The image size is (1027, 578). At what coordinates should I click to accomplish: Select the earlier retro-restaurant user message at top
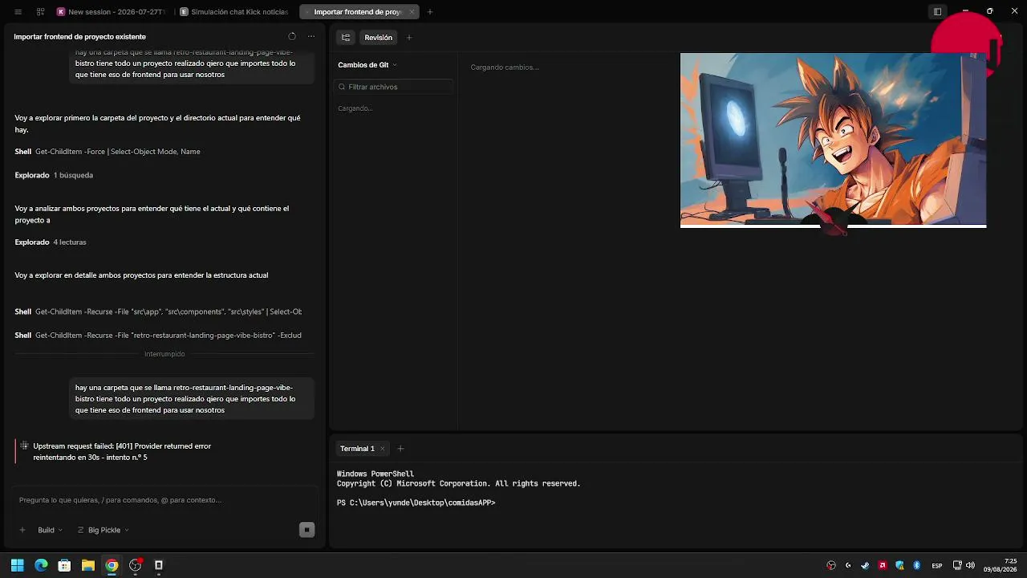(x=192, y=64)
